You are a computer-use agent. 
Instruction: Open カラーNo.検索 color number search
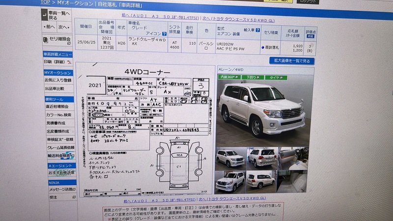pyautogui.click(x=59, y=115)
